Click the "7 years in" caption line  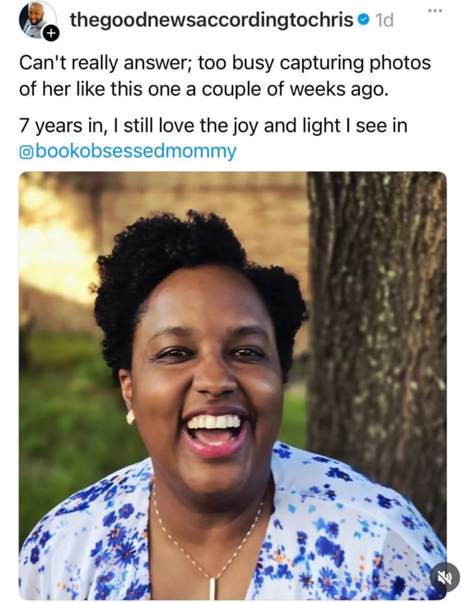tap(212, 126)
